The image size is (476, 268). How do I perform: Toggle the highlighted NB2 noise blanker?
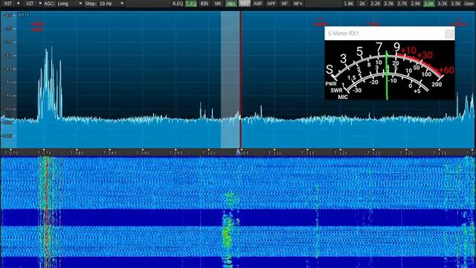click(245, 4)
